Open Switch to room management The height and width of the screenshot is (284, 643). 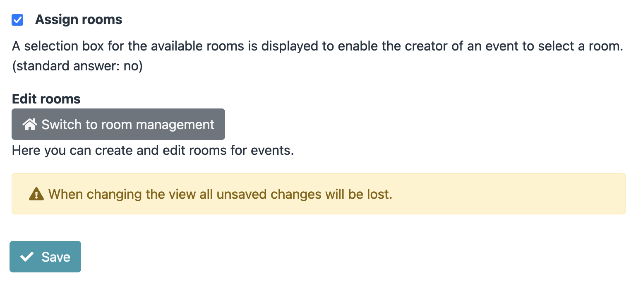point(118,124)
